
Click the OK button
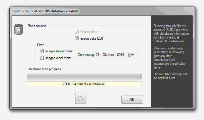click(132, 100)
